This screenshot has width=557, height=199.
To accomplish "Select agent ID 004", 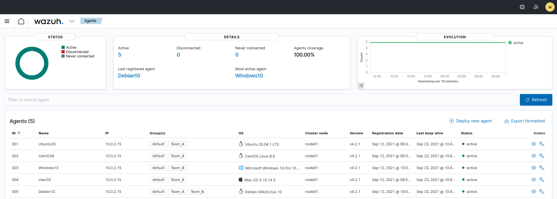I will (15, 180).
